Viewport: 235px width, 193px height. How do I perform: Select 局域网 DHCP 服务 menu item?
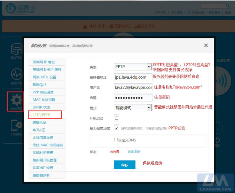coord(47,70)
